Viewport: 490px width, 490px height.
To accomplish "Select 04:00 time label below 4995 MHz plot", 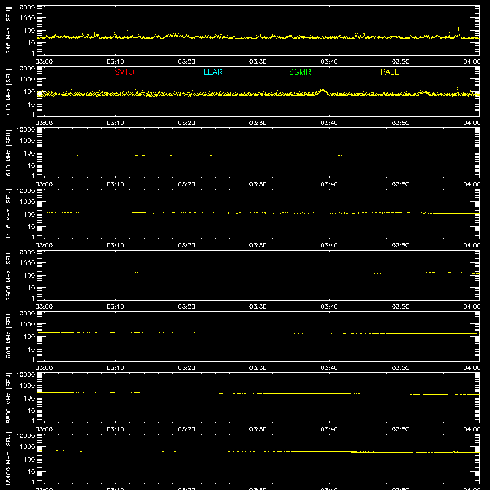I will pos(472,368).
